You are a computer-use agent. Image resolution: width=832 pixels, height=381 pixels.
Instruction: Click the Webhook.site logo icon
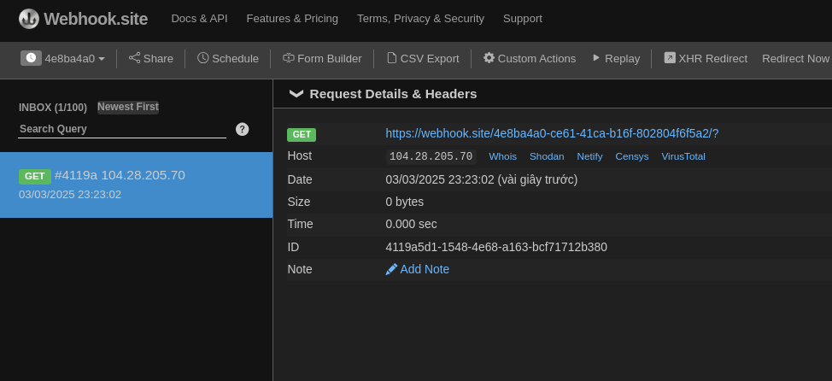[29, 19]
